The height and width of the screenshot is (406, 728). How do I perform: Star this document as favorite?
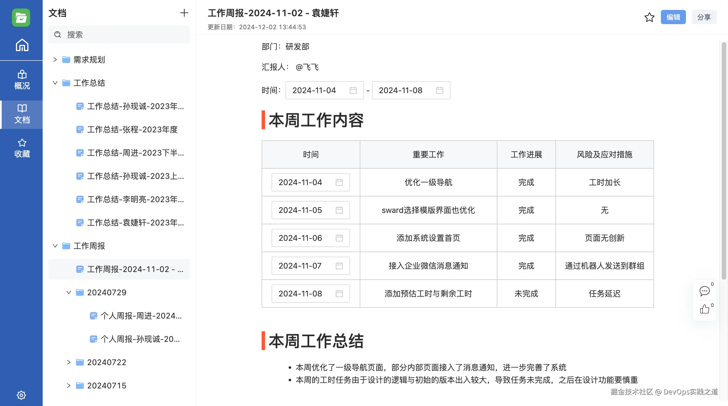click(x=649, y=17)
